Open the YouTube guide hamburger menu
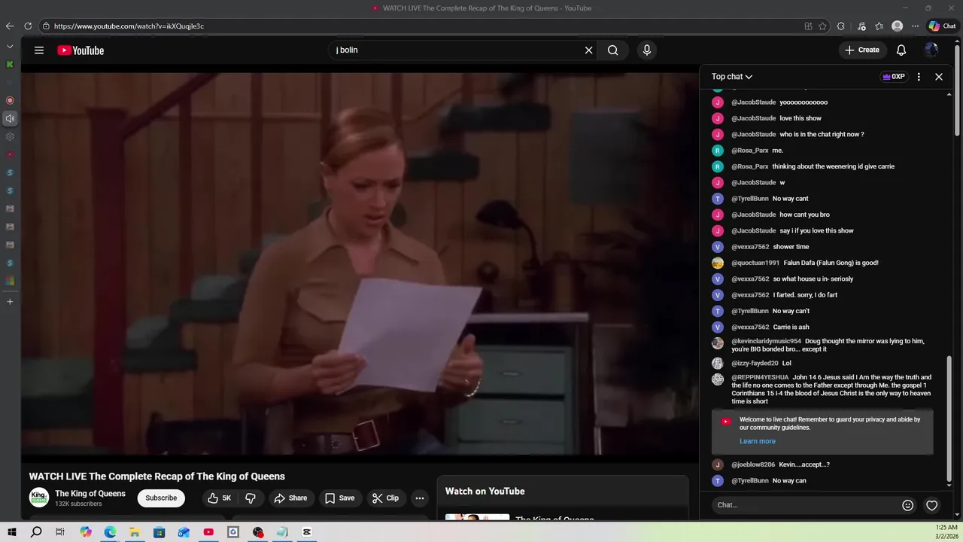Screen dimensions: 963x542 click(x=39, y=50)
